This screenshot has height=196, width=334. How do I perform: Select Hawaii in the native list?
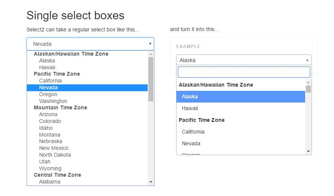tap(47, 67)
